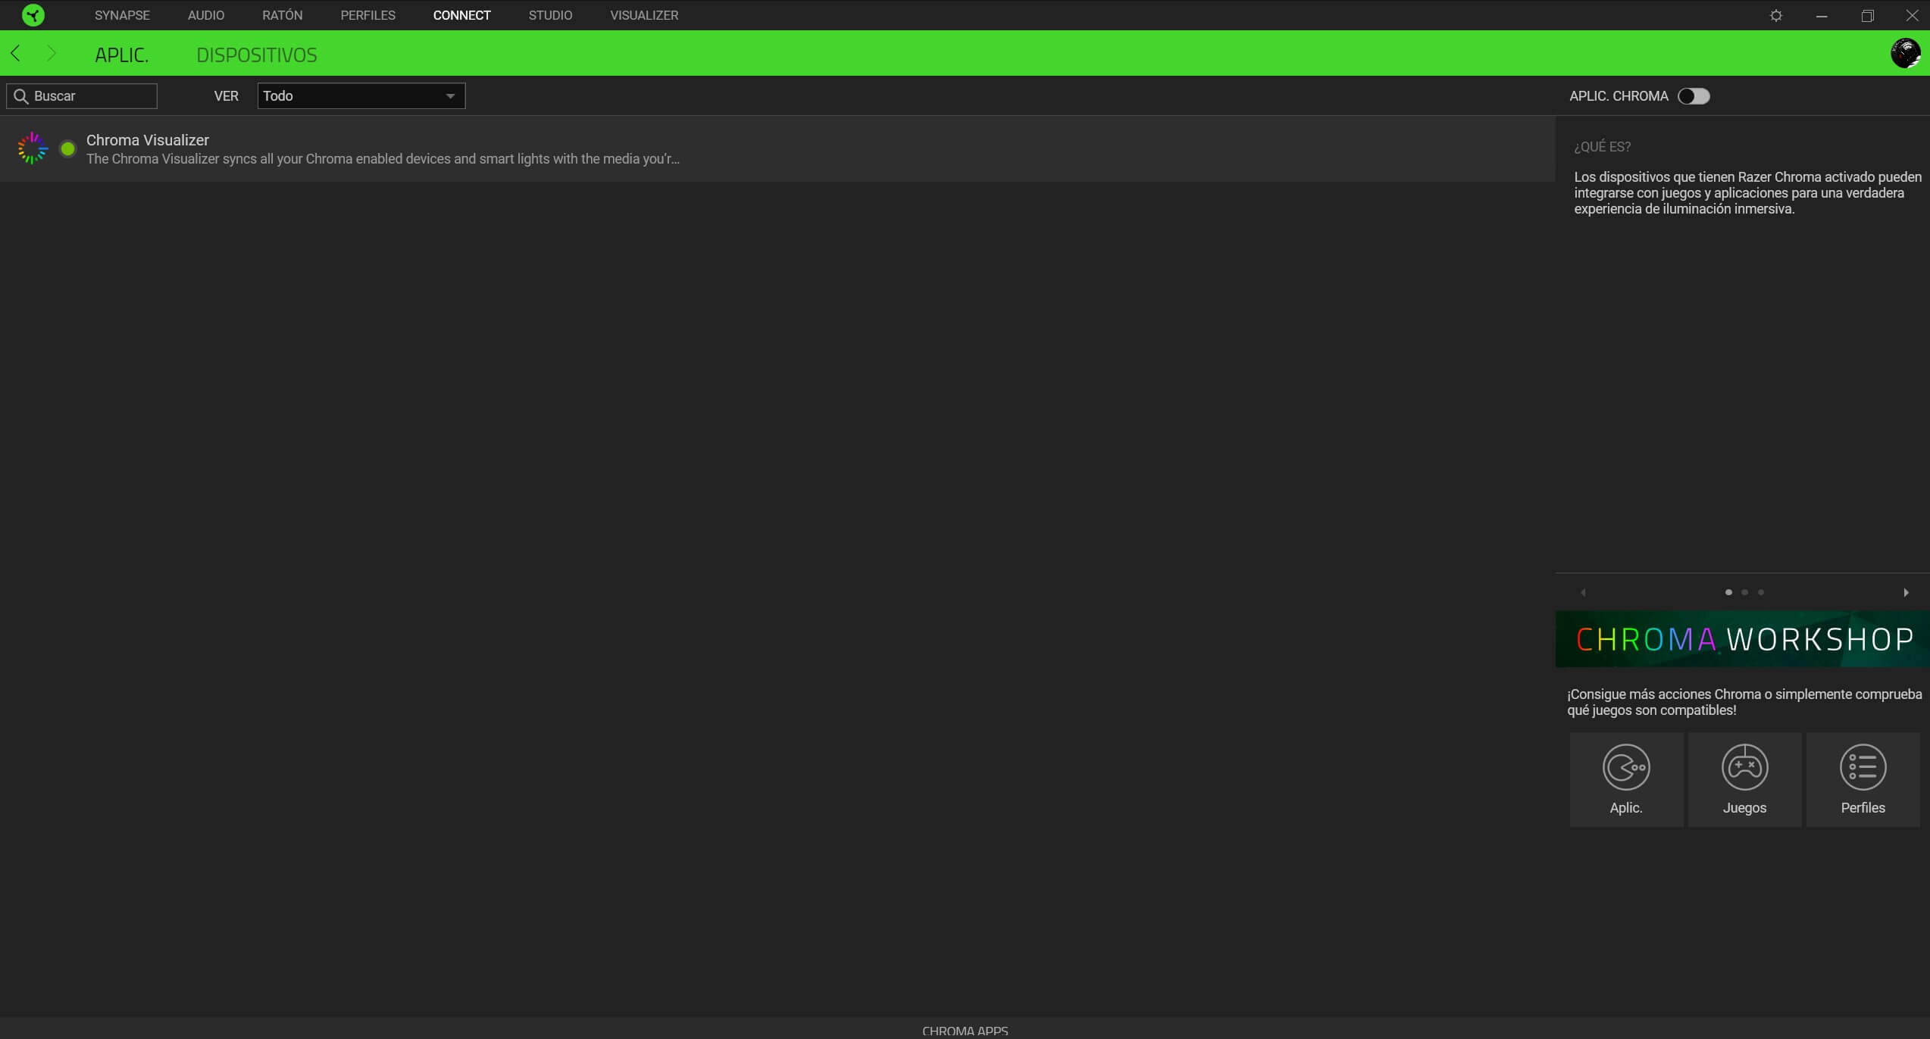Go forward with the right arrow
Screen dimensions: 1930x1039
click(51, 53)
